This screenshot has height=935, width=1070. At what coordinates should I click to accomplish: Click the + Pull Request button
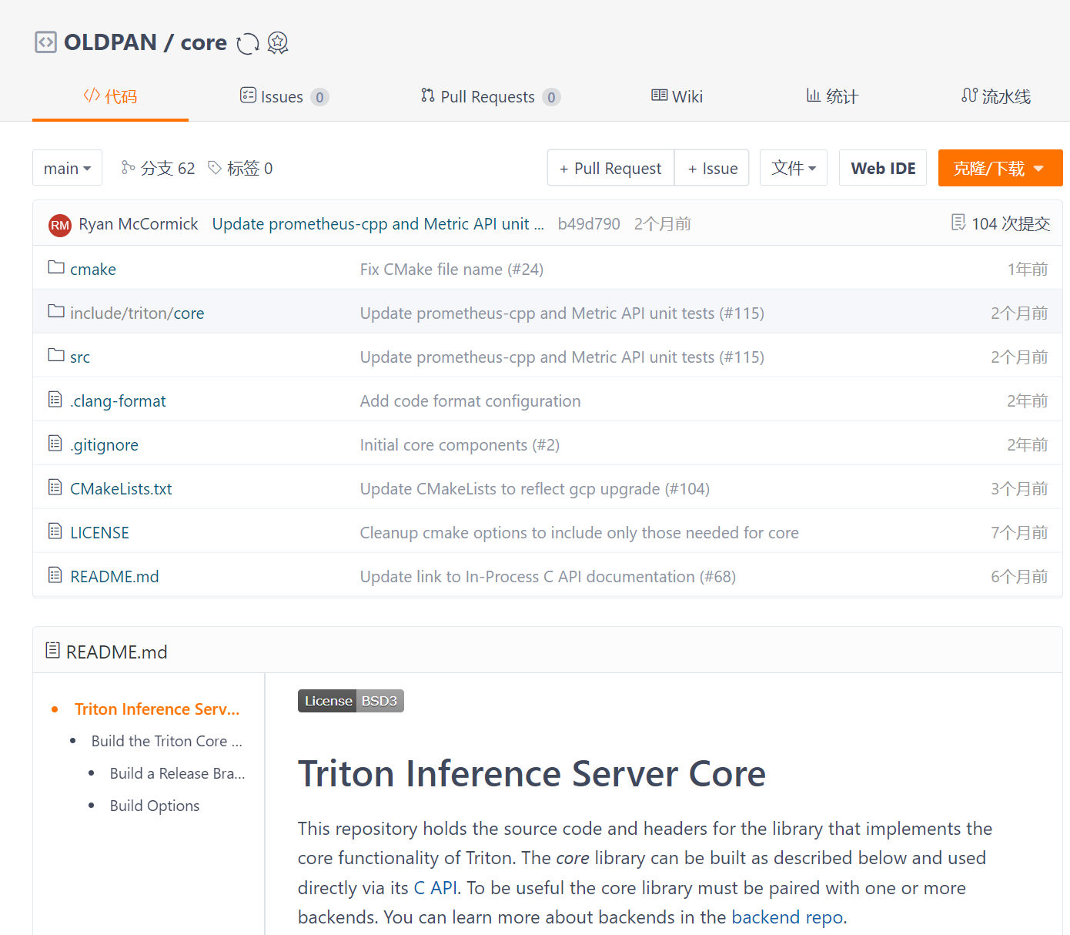pyautogui.click(x=610, y=168)
